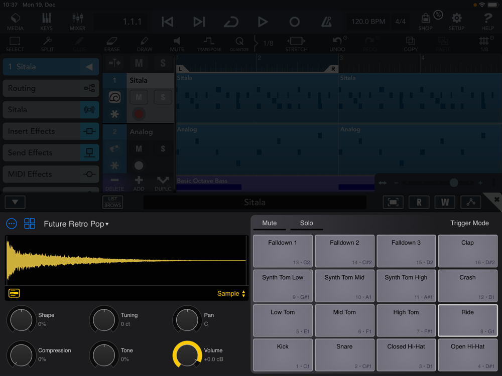Image resolution: width=502 pixels, height=376 pixels.
Task: Adjust the Volume knob
Action: coord(187,354)
